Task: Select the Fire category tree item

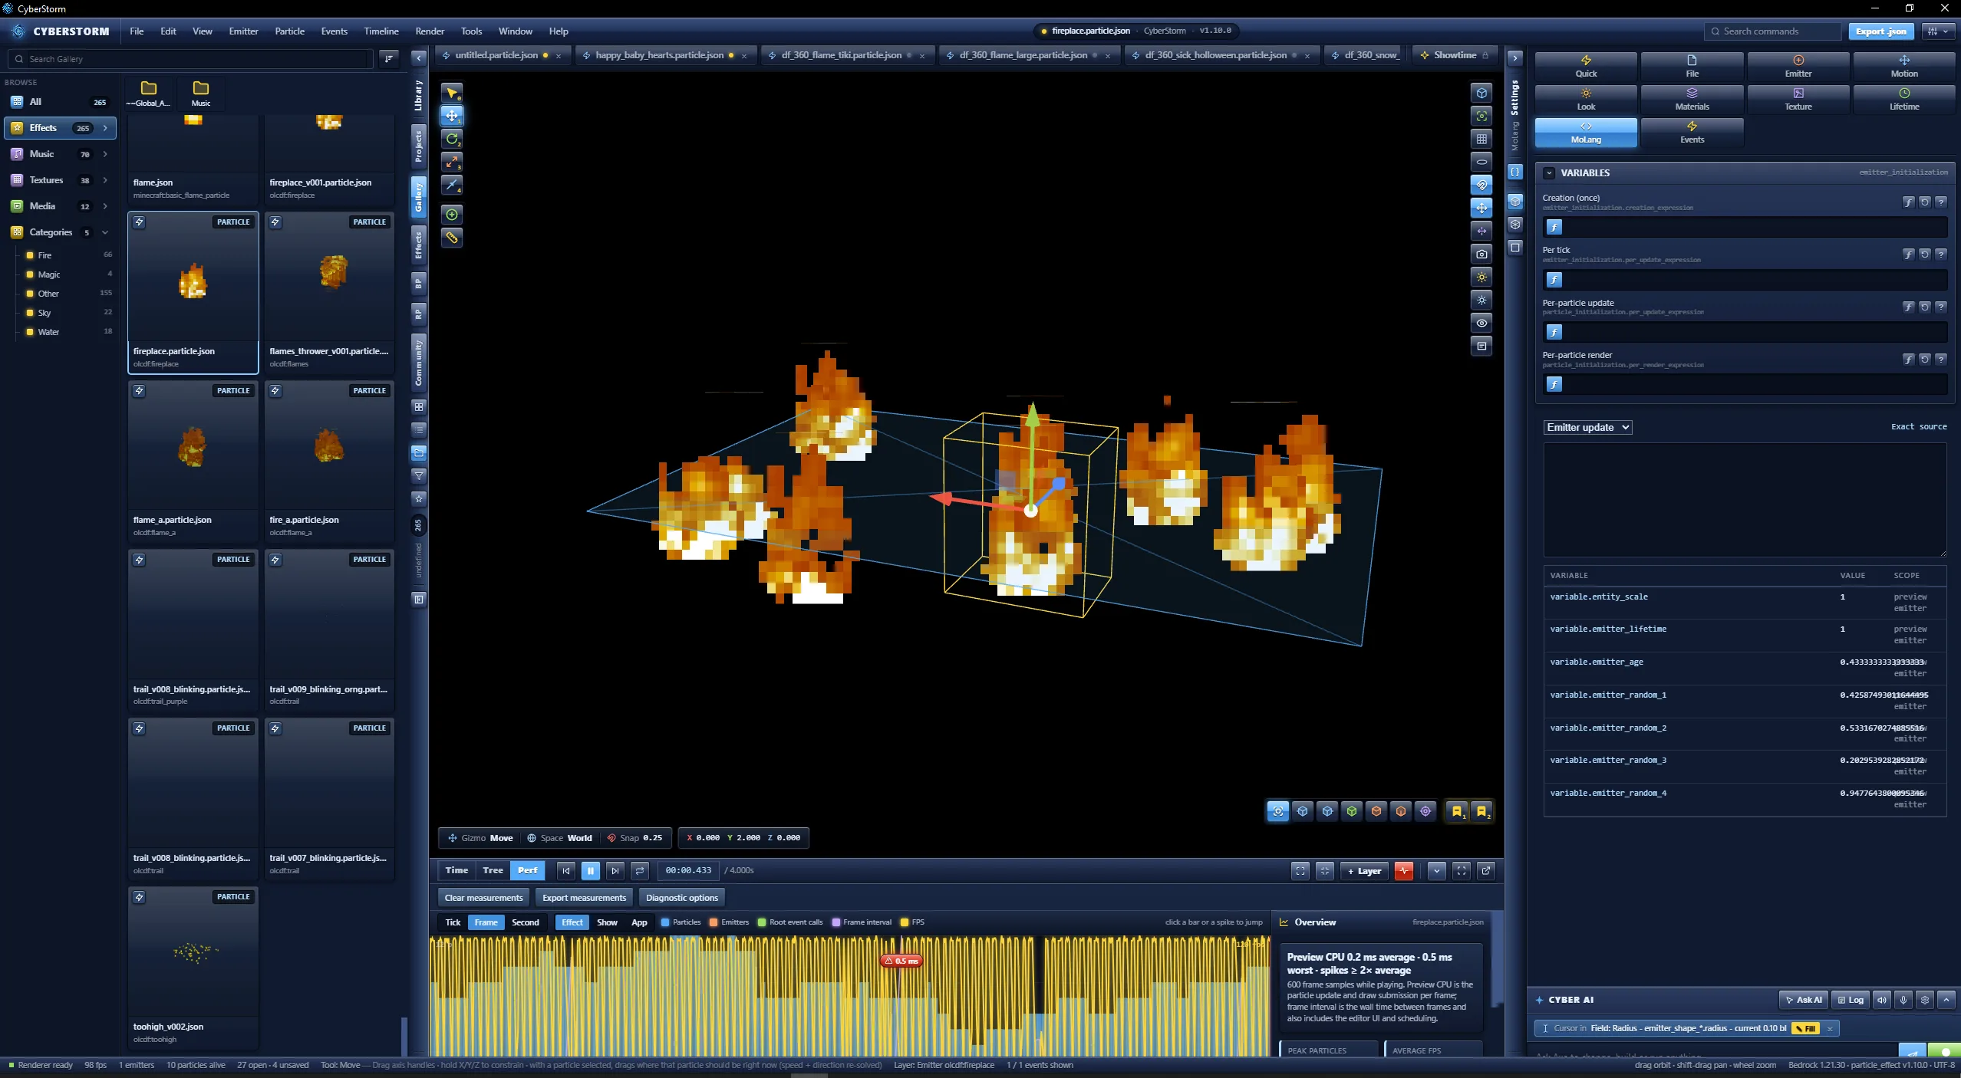Action: pyautogui.click(x=44, y=255)
